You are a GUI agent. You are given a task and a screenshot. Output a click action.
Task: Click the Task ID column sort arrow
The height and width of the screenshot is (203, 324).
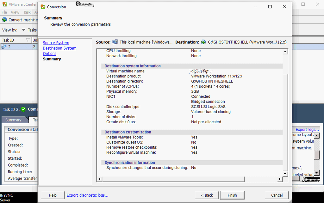click(28, 40)
